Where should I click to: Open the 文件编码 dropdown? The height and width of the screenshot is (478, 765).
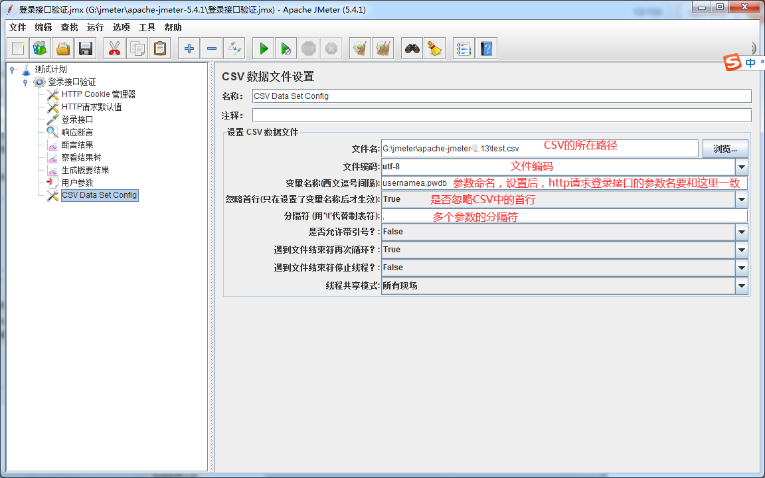coord(742,167)
